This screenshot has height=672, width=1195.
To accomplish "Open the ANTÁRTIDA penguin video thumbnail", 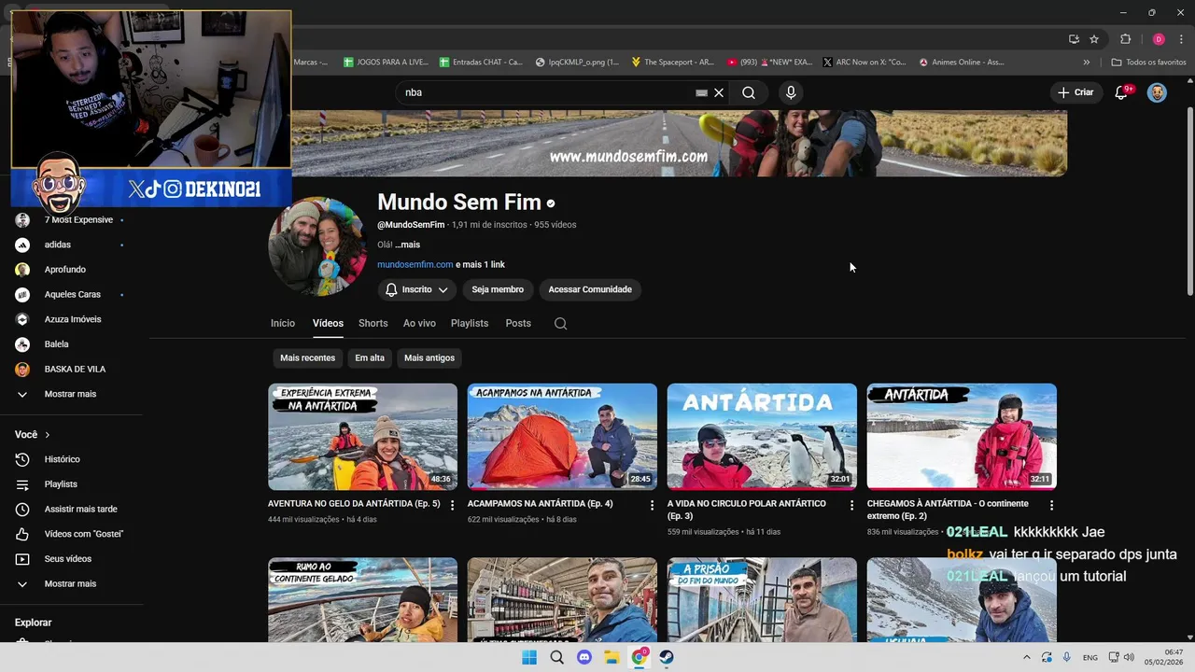I will click(762, 437).
